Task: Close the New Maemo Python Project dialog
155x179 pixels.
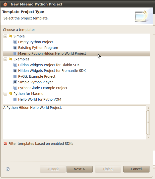Action: click(x=5, y=4)
